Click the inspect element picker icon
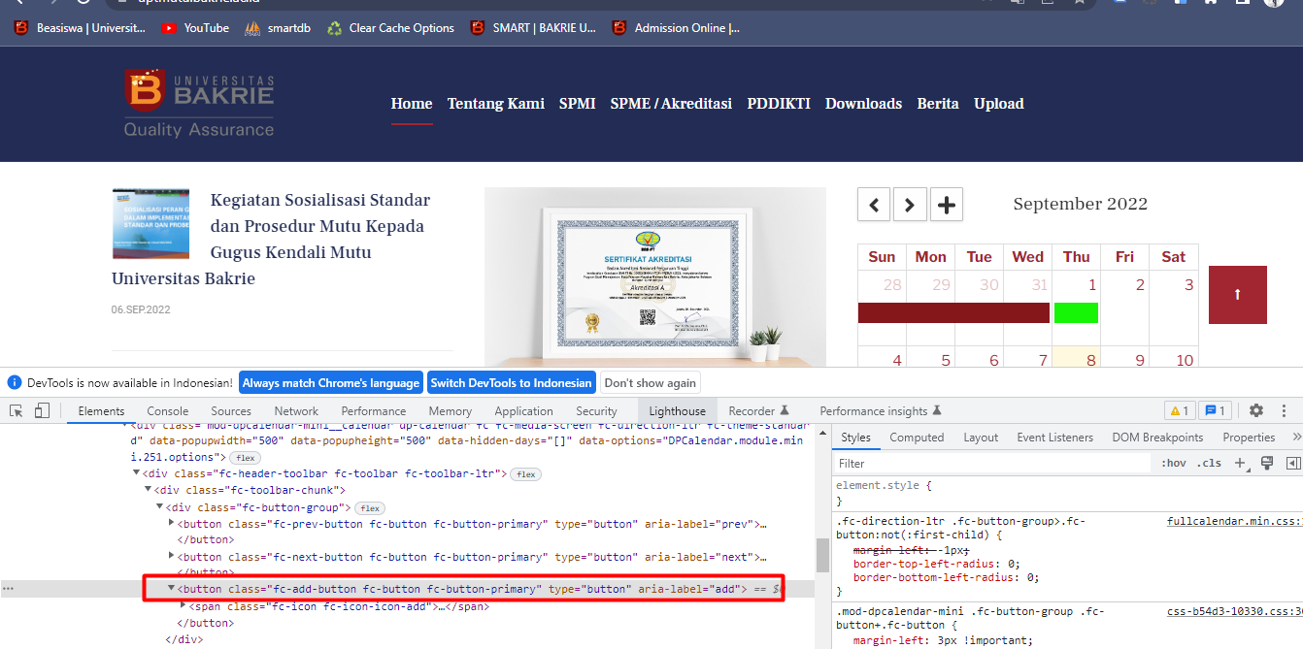Image resolution: width=1303 pixels, height=649 pixels. click(x=17, y=411)
